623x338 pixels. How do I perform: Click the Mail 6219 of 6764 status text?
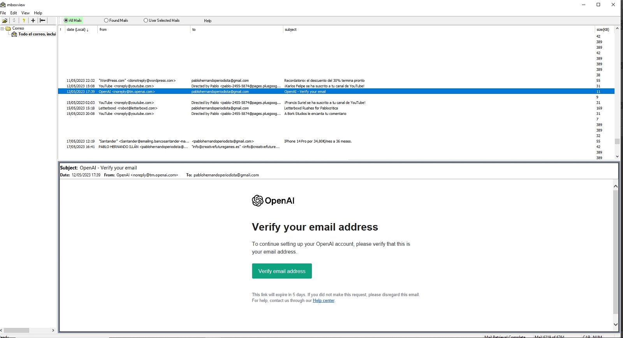click(x=549, y=336)
